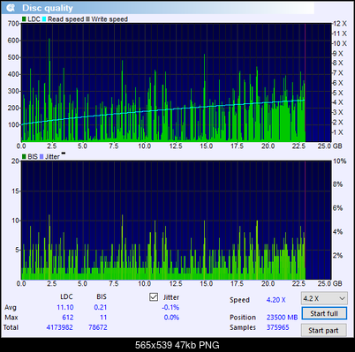Click the speed reading 4.20 X
The width and height of the screenshot is (355, 352).
click(x=276, y=300)
